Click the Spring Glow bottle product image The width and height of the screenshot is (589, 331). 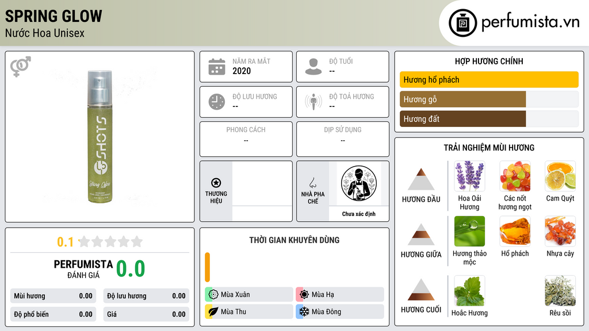pos(100,137)
